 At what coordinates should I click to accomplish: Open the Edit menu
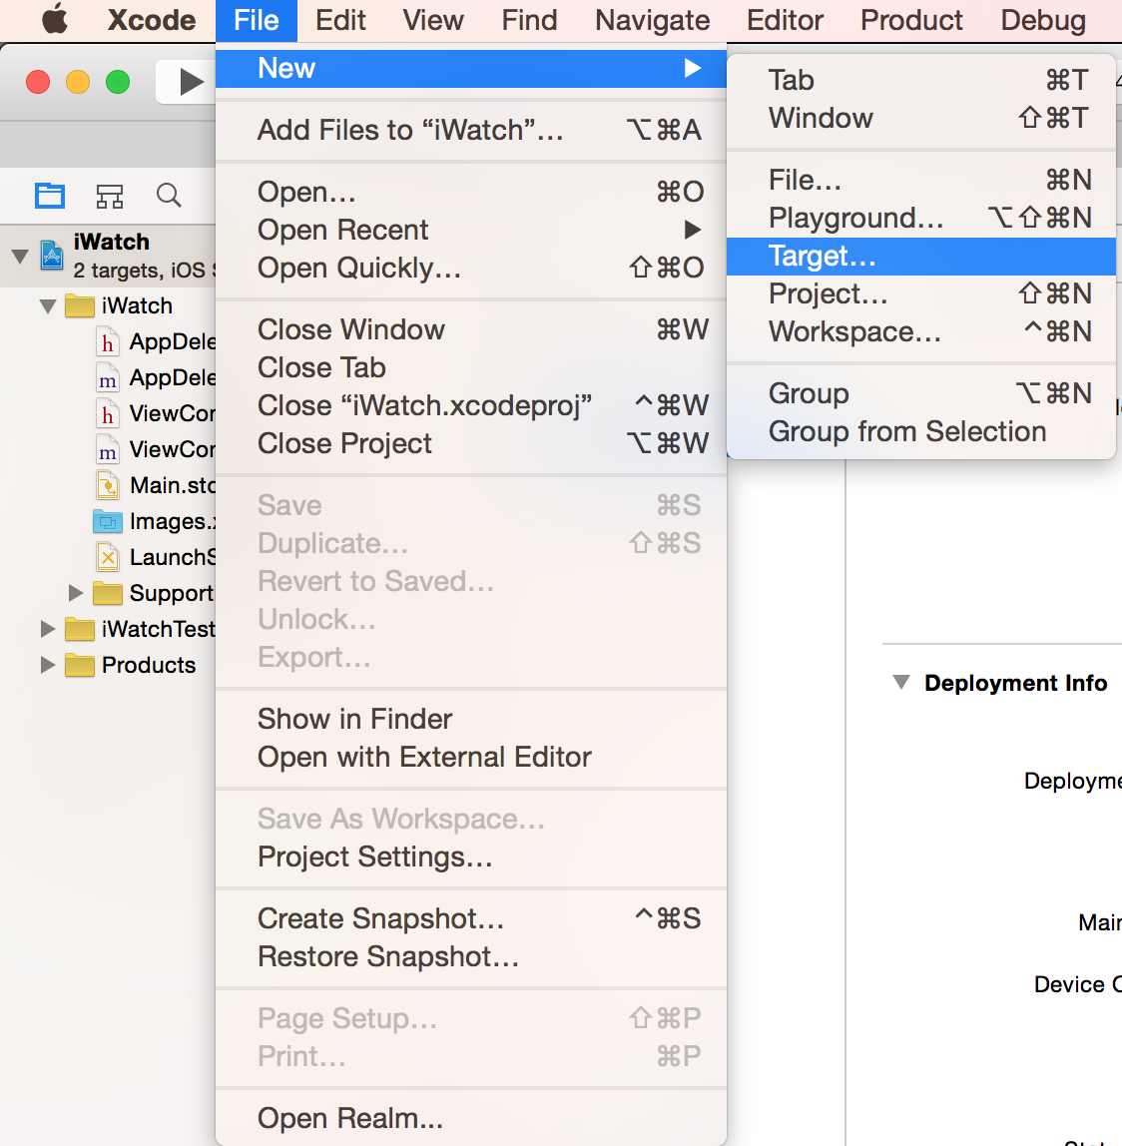(x=340, y=20)
